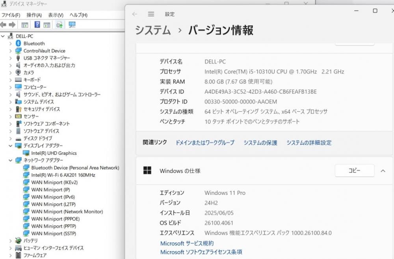This screenshot has height=259, width=394.
Task: Select the コンピューター device icon
Action: [19, 87]
